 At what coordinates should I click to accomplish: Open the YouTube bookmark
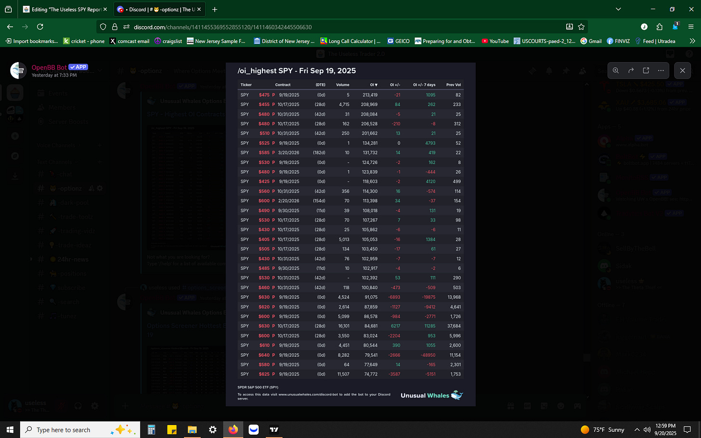[x=495, y=41]
